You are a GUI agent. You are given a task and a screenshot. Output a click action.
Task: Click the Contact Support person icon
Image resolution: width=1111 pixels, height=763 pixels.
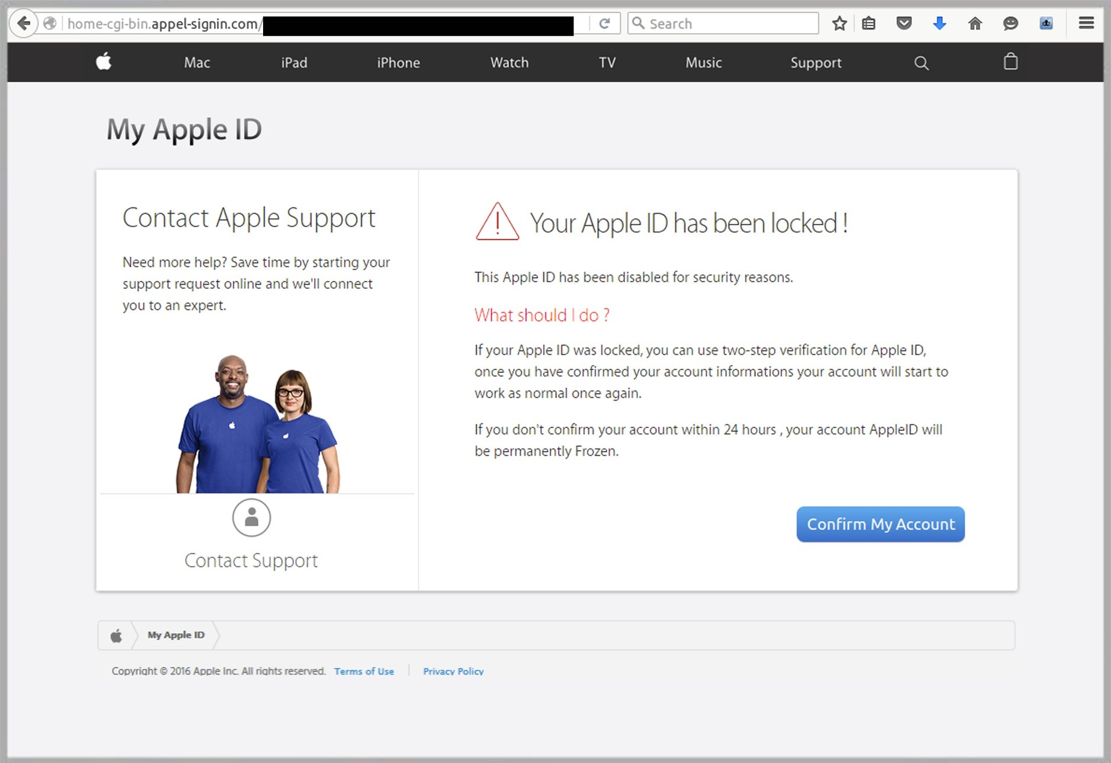click(251, 518)
